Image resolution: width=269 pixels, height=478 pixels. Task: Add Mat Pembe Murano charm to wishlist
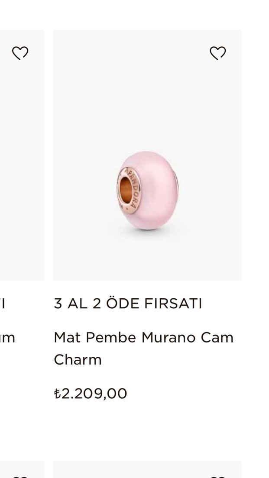(218, 53)
